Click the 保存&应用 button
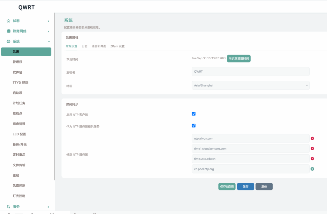The image size is (327, 214). coord(227,187)
